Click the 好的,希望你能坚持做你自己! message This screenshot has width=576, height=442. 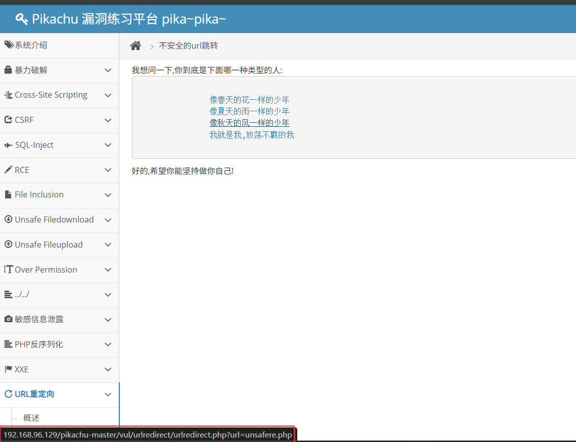point(182,171)
